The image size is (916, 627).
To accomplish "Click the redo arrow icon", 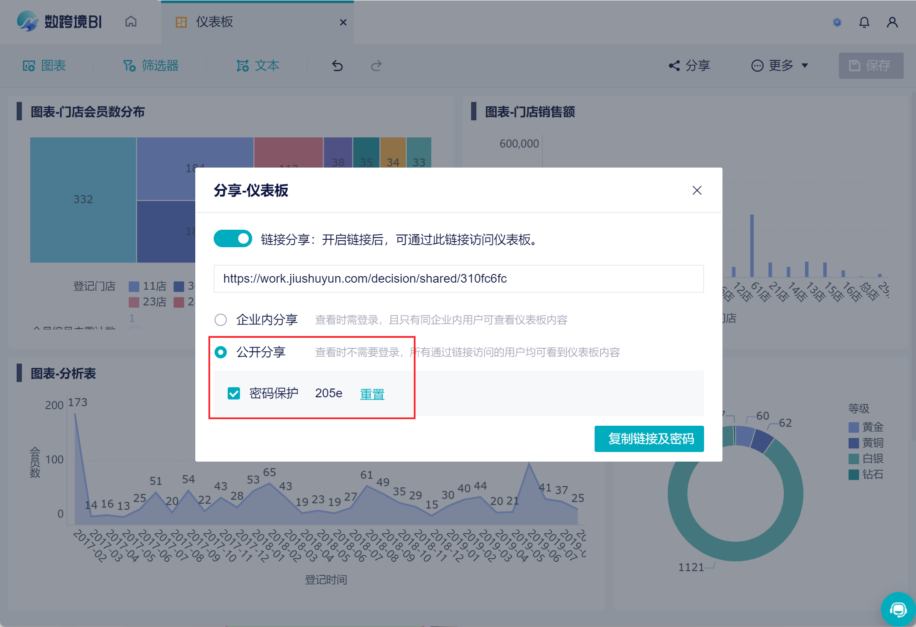I will [376, 66].
